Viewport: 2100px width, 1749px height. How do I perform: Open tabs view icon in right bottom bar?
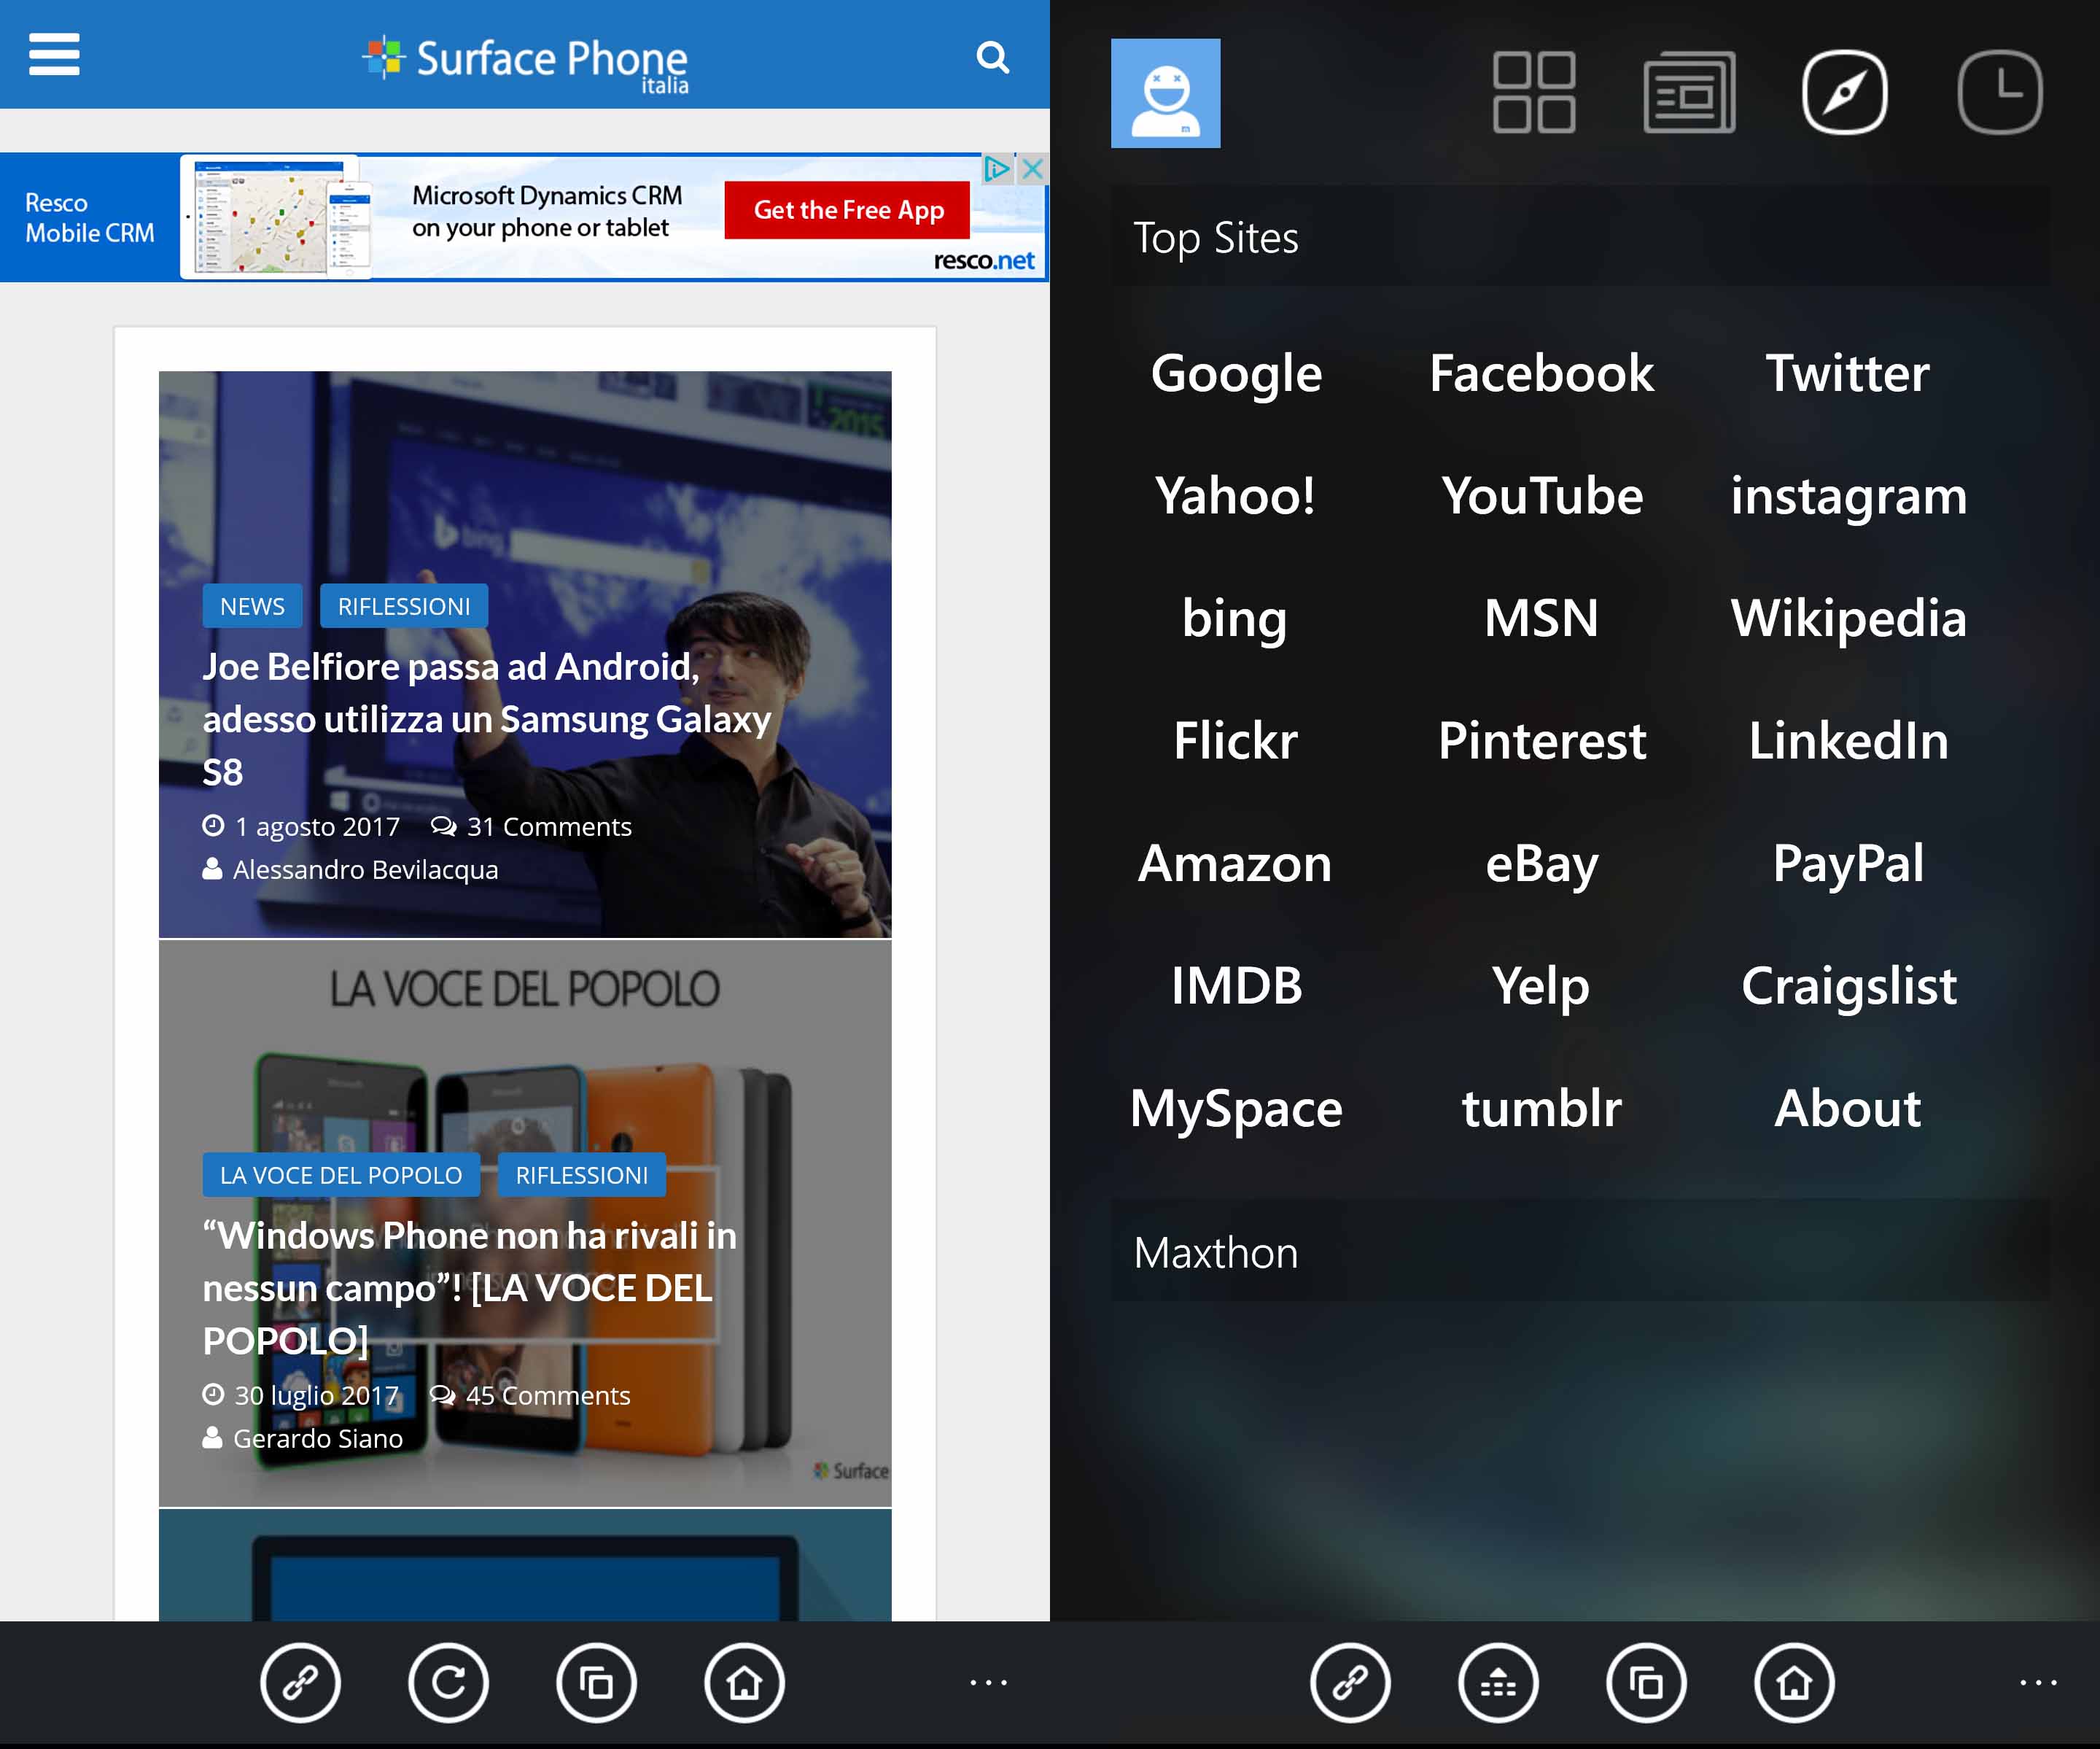coord(1646,1683)
